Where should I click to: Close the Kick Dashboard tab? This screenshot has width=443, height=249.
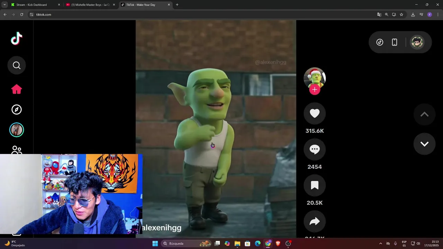59,5
